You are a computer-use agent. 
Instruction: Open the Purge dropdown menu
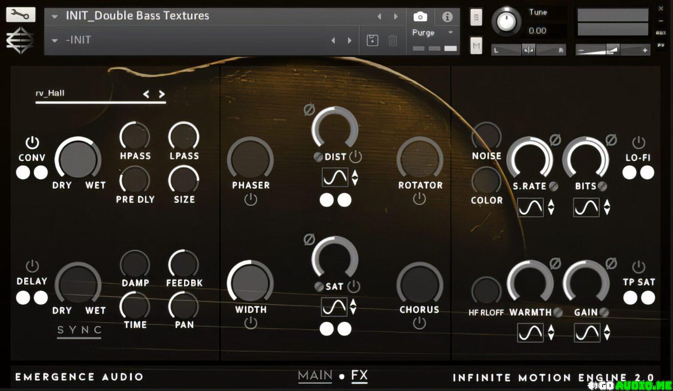tap(433, 33)
